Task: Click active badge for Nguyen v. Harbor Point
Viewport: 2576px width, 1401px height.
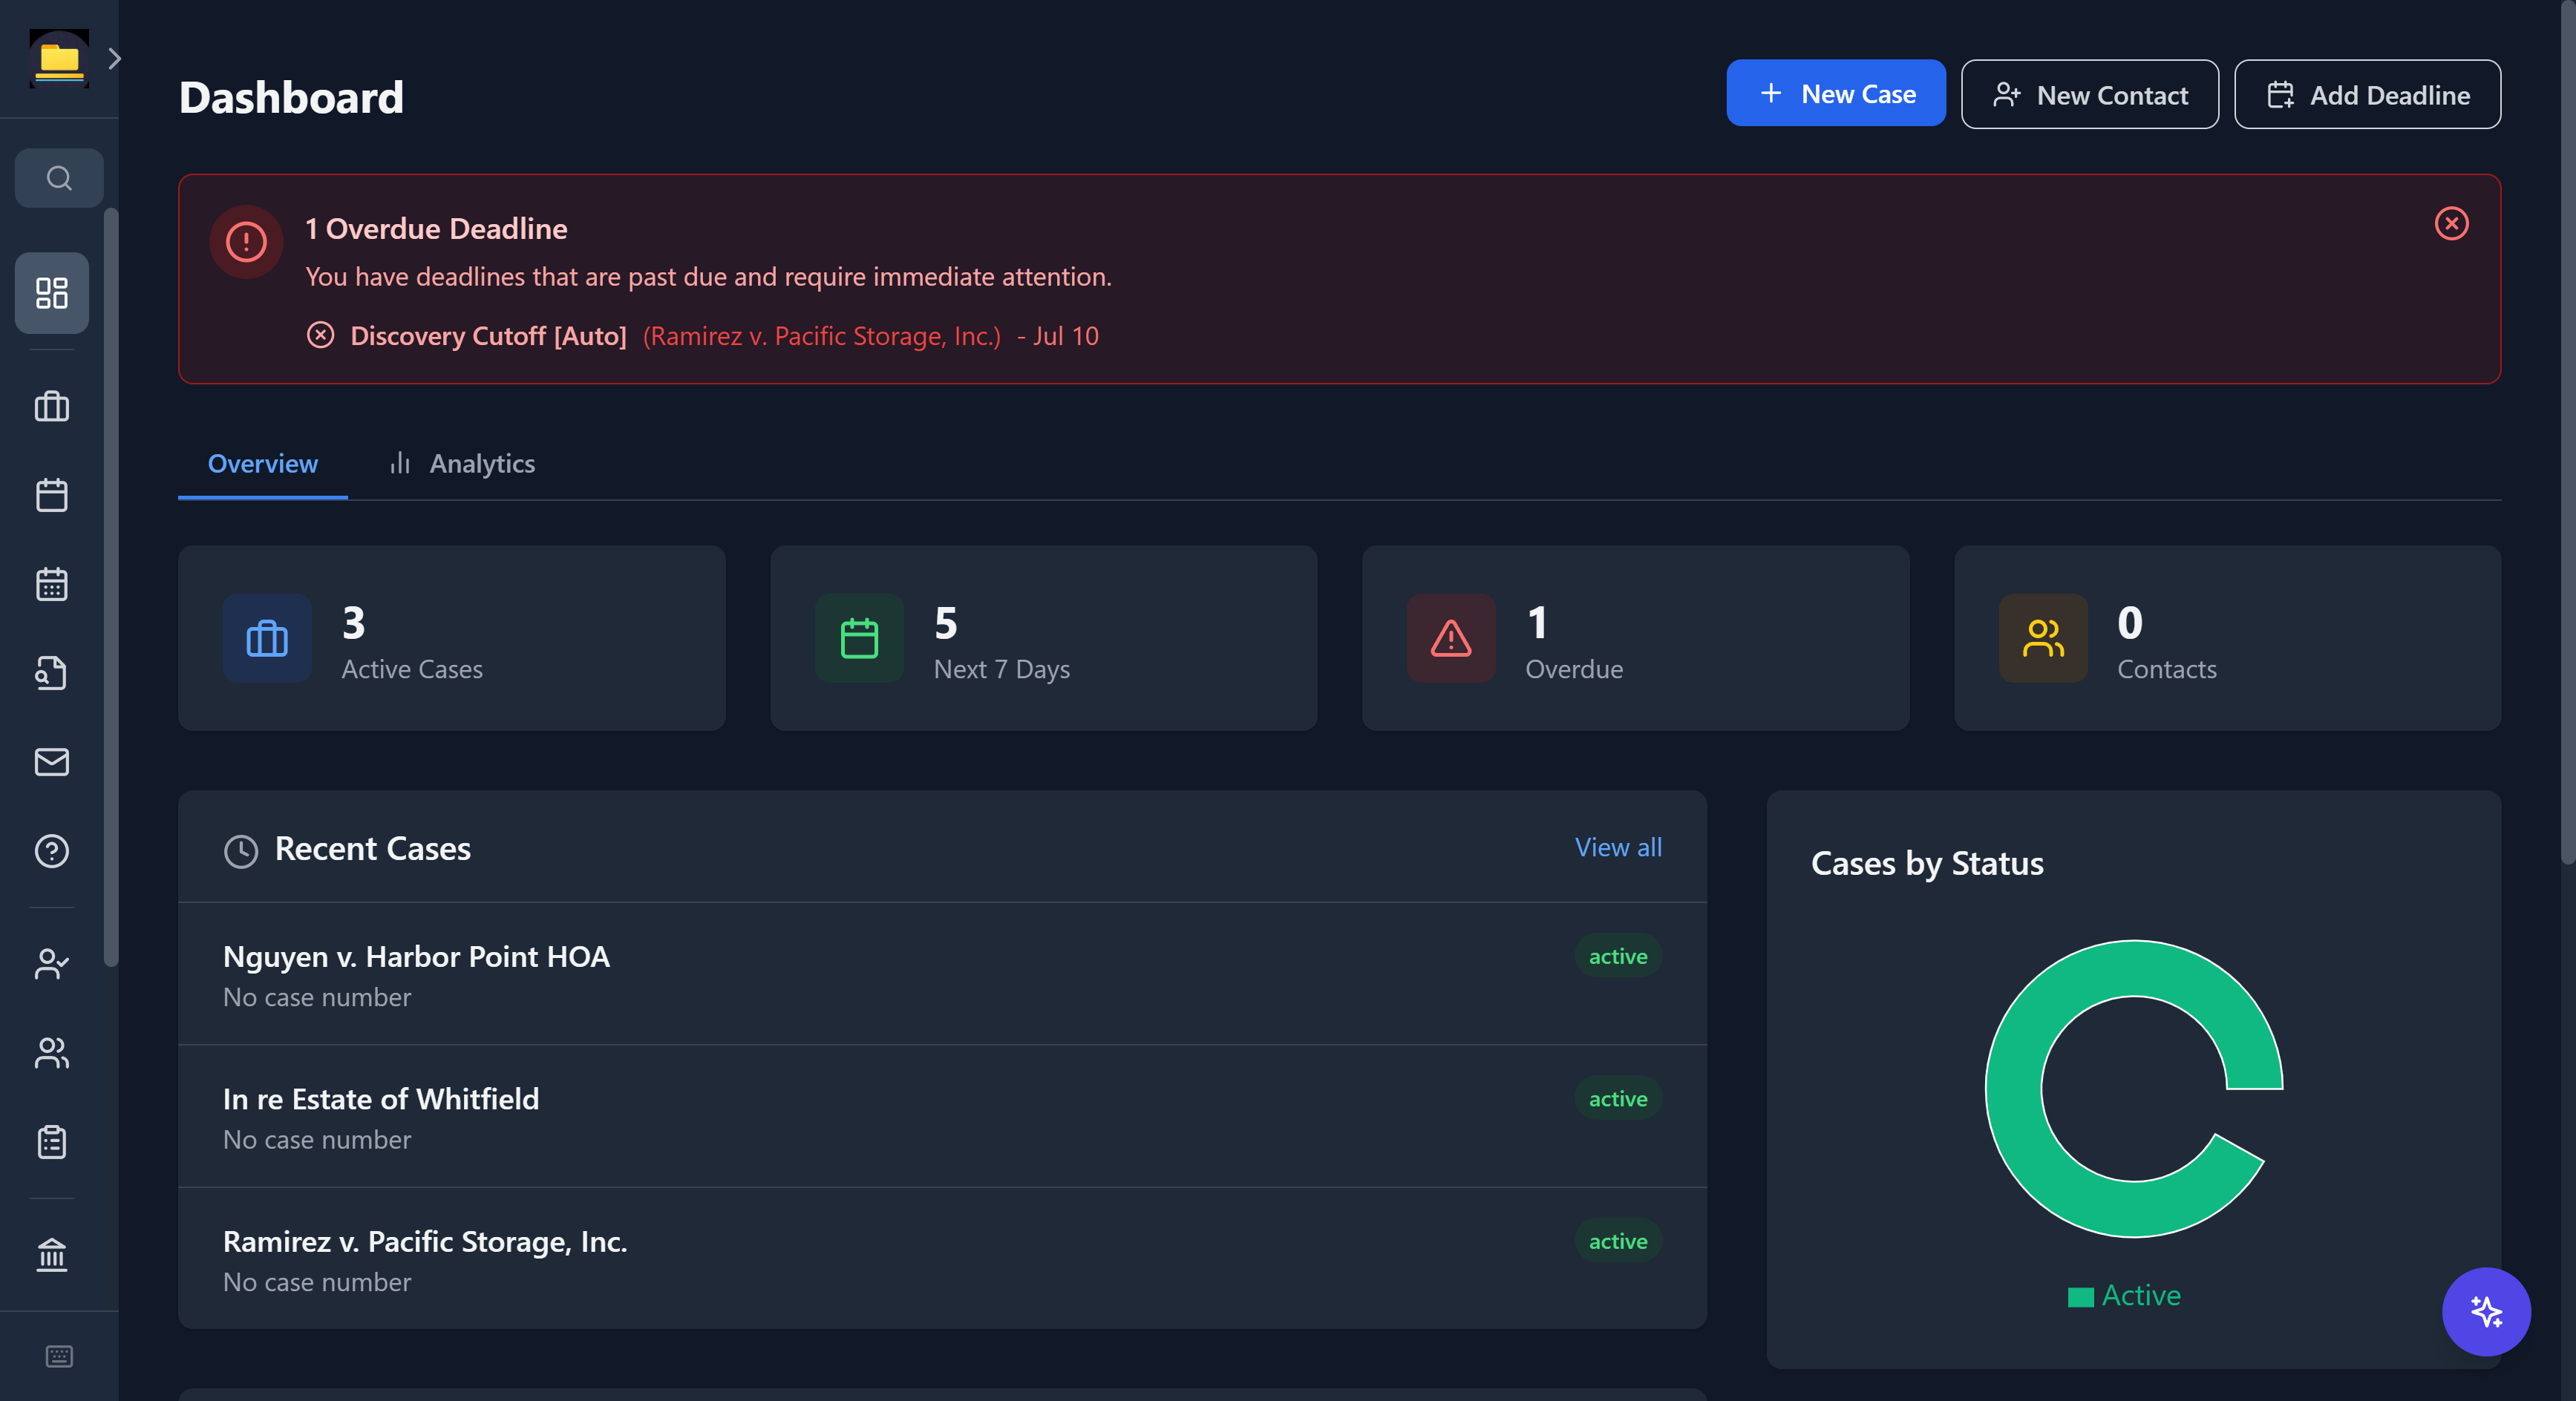Action: (x=1618, y=957)
